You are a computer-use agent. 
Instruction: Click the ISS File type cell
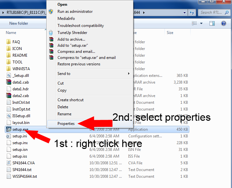point(134,156)
